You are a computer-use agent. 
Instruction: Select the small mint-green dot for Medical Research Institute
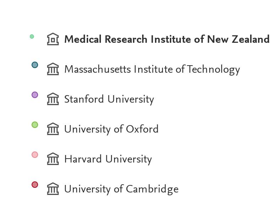[x=32, y=36]
